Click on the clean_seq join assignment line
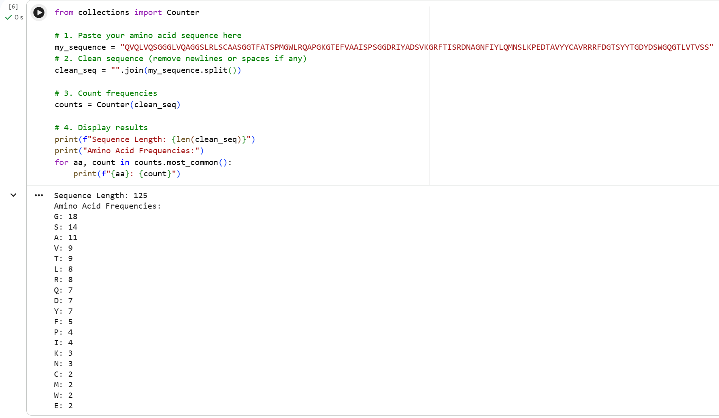 [148, 70]
